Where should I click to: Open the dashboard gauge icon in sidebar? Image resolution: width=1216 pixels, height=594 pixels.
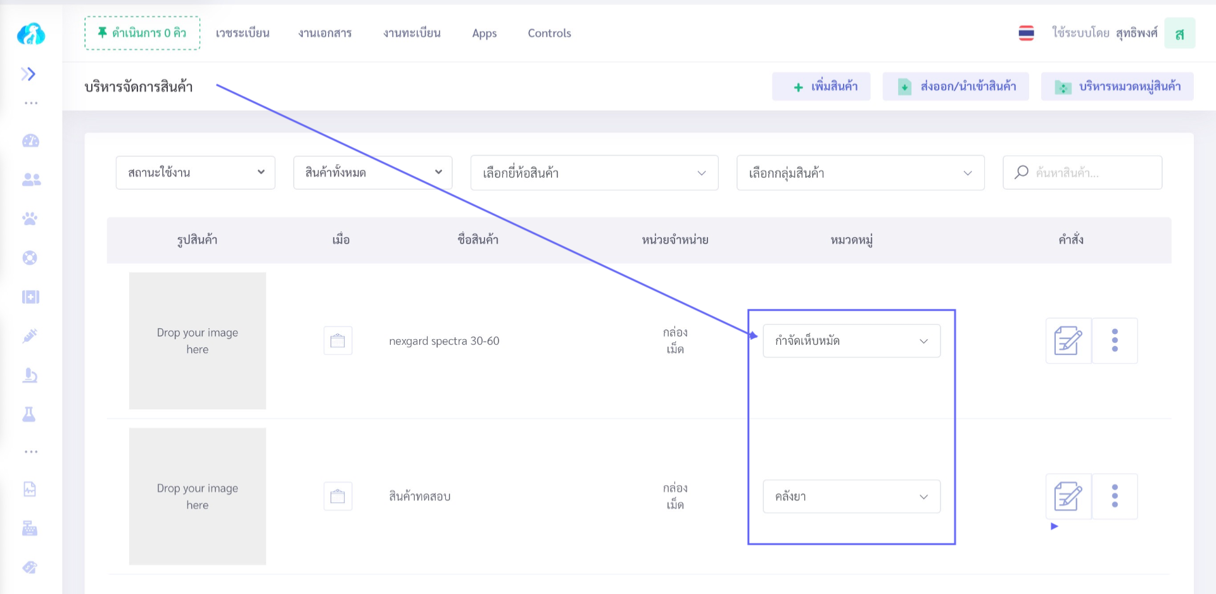[x=30, y=141]
